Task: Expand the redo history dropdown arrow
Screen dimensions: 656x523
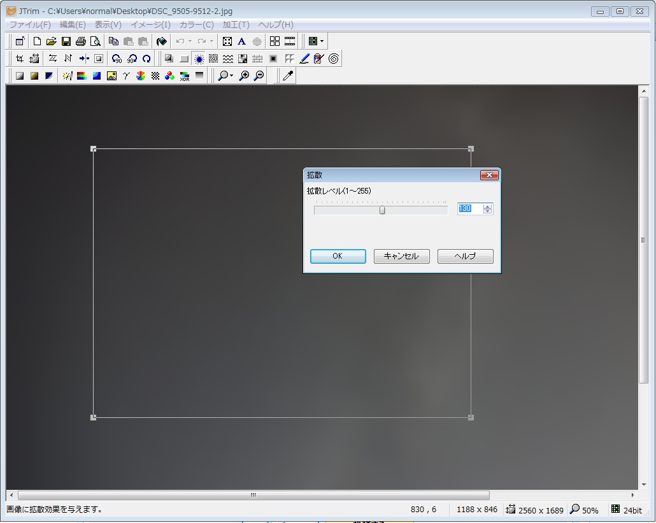Action: point(211,41)
